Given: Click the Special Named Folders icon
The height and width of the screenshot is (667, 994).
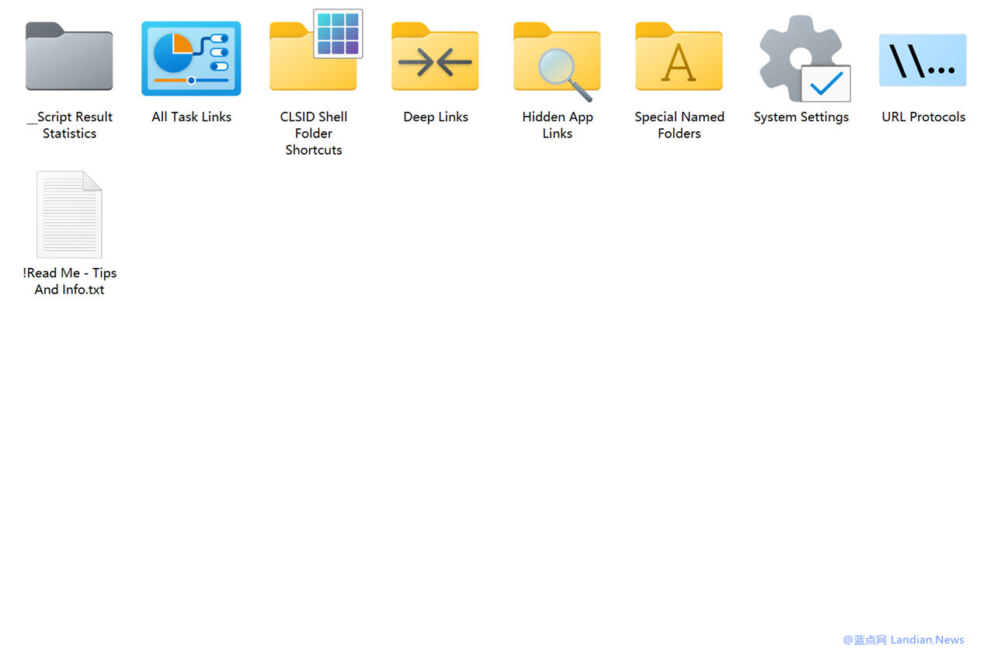Looking at the screenshot, I should pos(679,58).
